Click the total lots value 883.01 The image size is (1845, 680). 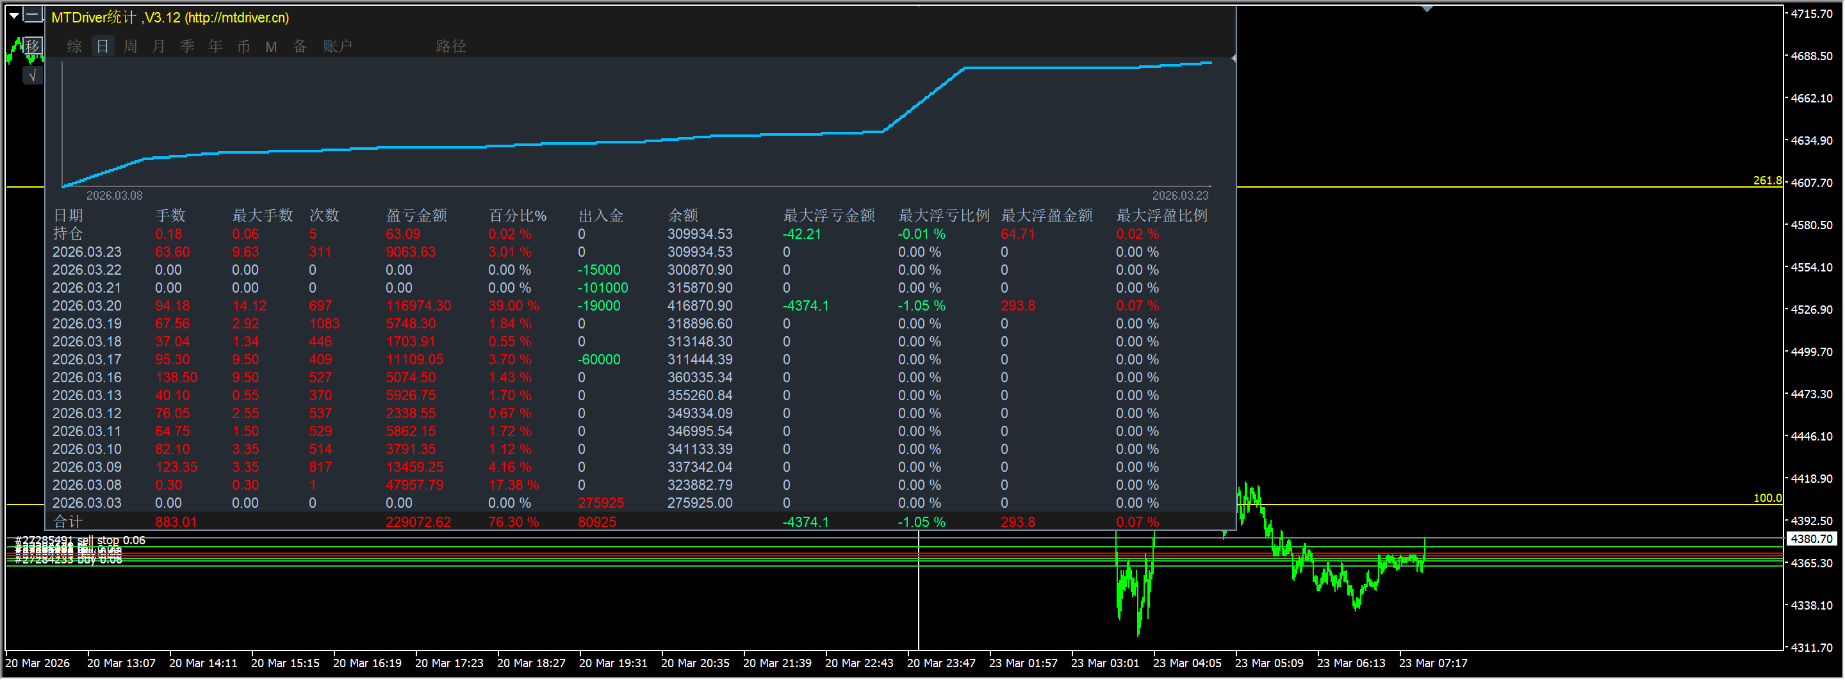tap(176, 522)
